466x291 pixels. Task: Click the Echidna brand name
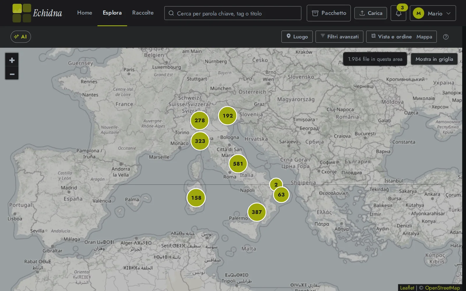tap(47, 13)
